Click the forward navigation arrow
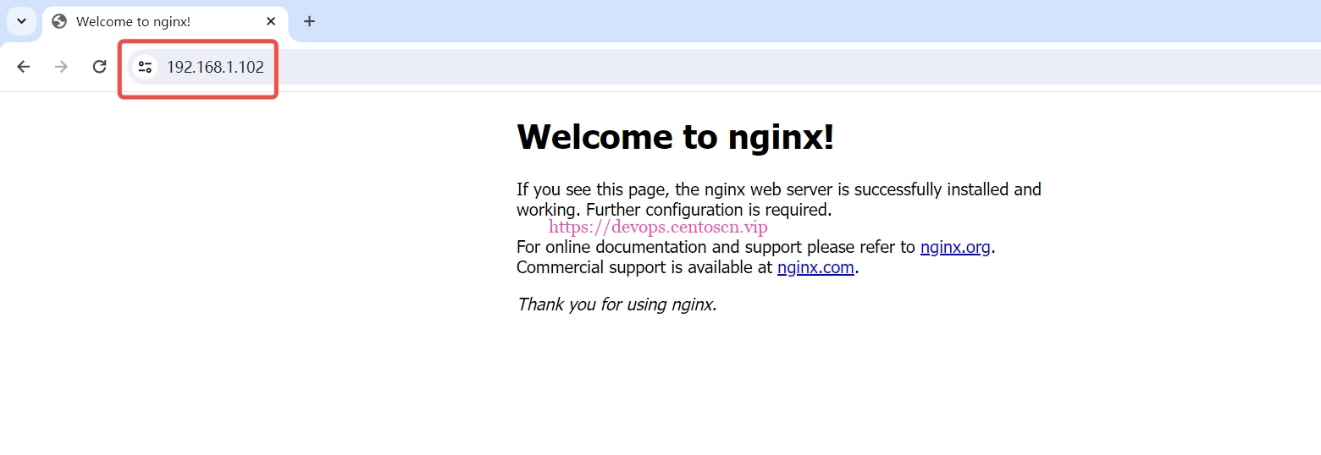Viewport: 1321px width, 455px height. tap(61, 67)
